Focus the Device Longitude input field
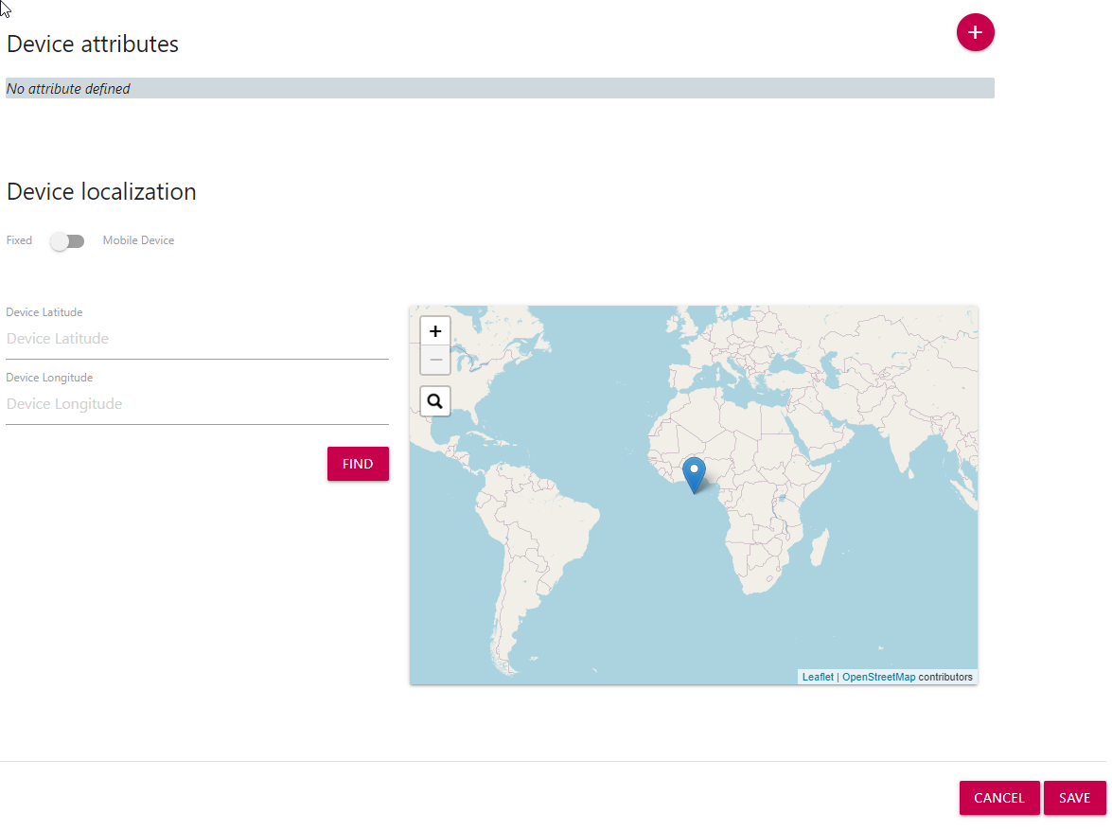 pos(197,404)
